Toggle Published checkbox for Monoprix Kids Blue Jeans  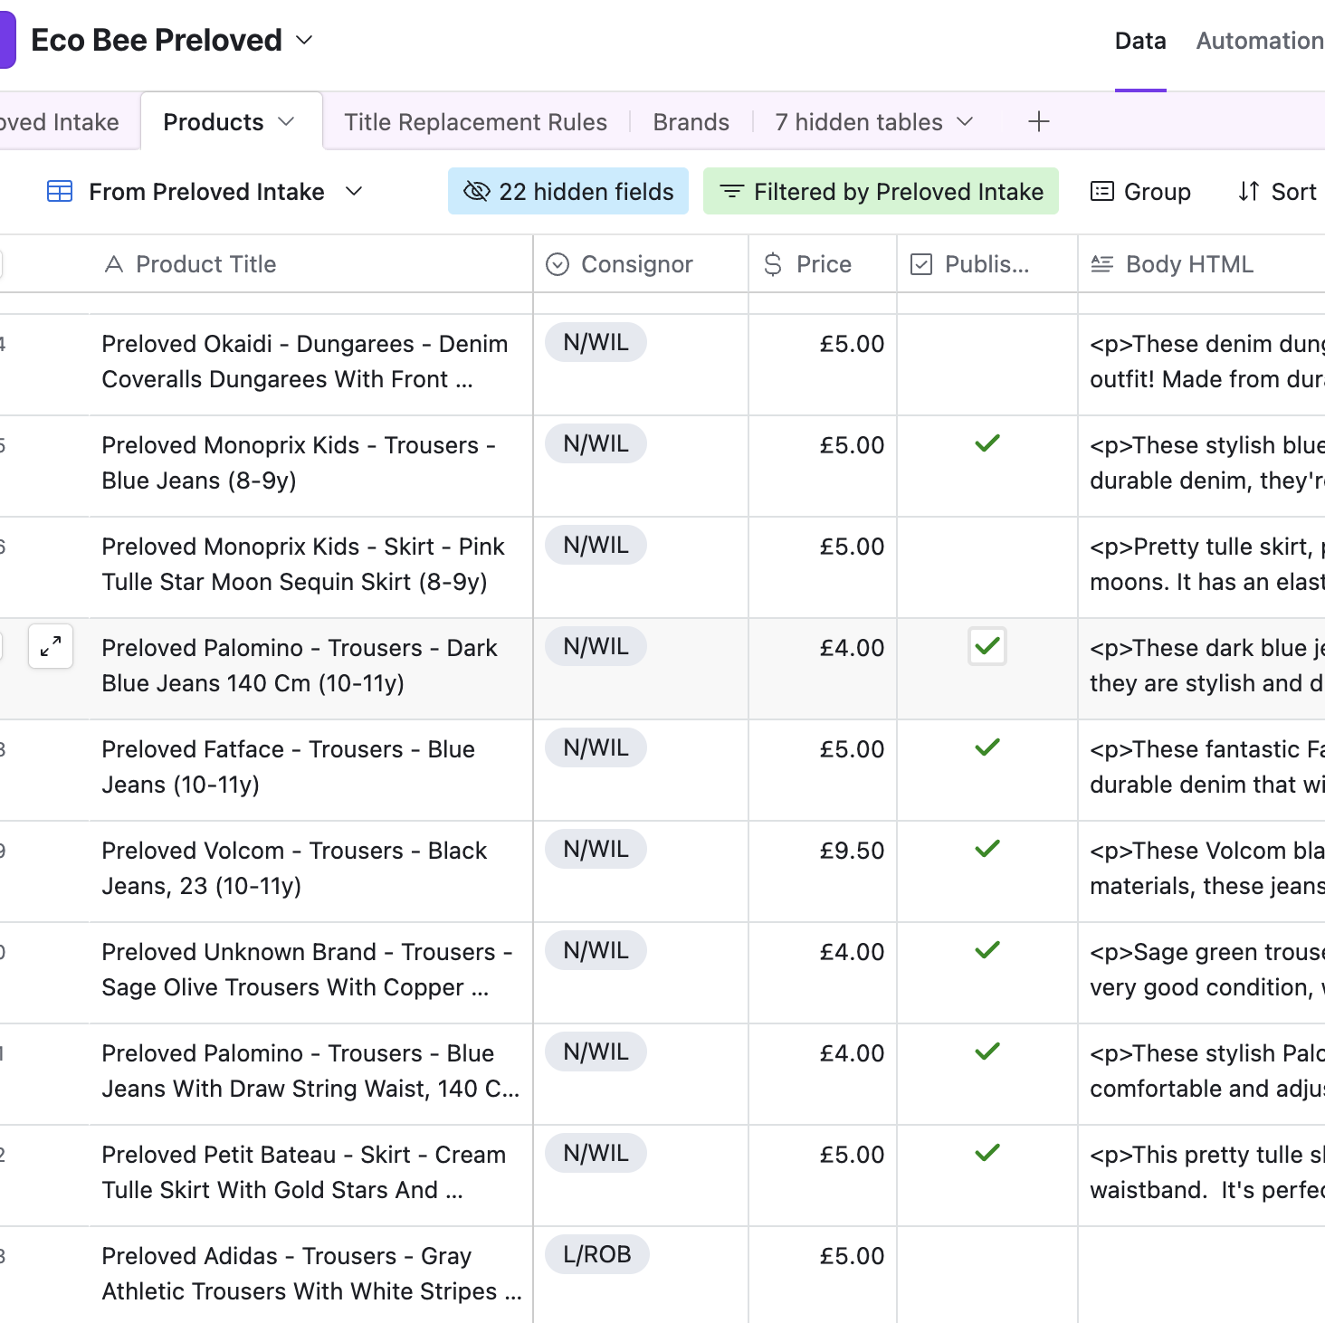point(987,443)
